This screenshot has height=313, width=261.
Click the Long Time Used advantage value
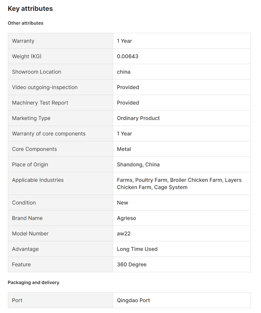[137, 249]
